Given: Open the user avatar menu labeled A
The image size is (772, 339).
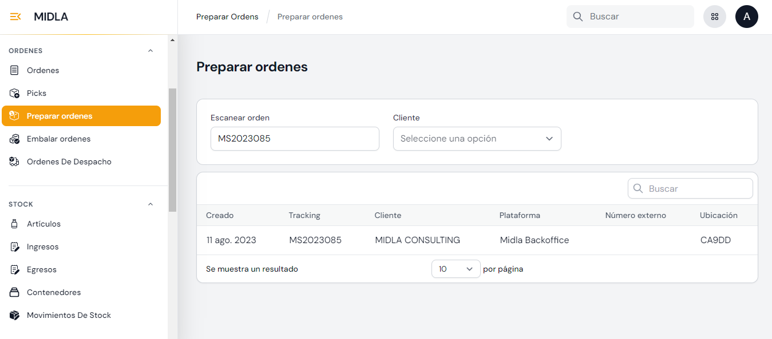Looking at the screenshot, I should click(x=746, y=17).
